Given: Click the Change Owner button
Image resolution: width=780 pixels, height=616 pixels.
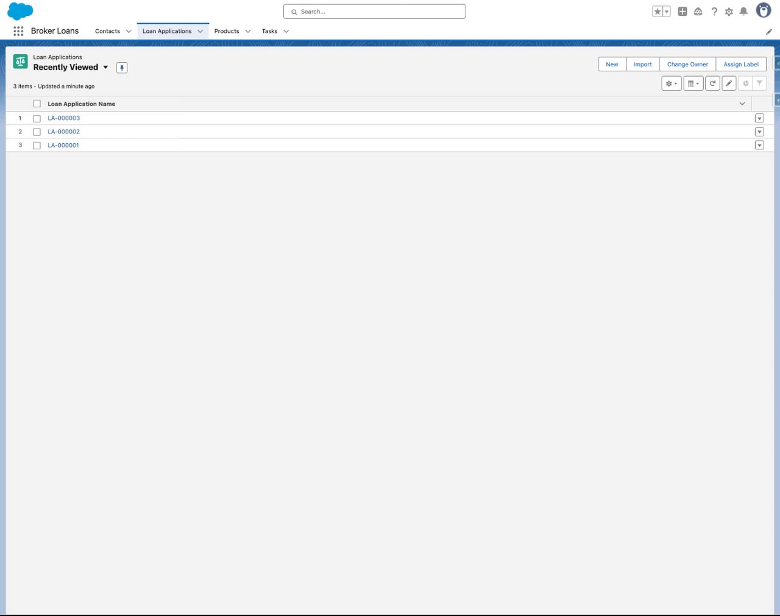Looking at the screenshot, I should (x=687, y=65).
